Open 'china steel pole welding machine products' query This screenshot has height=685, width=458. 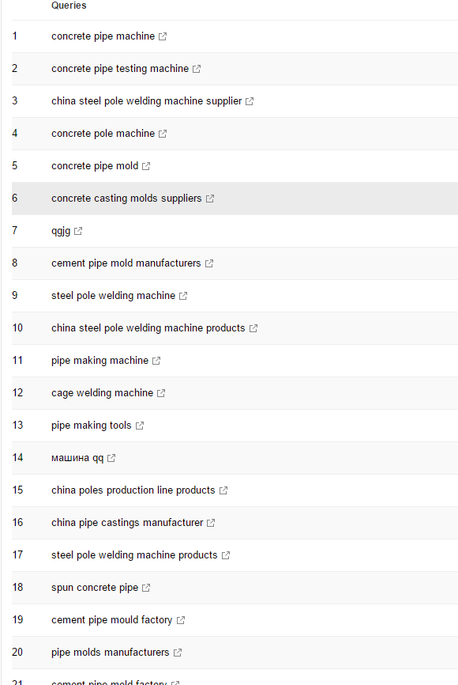pos(148,328)
